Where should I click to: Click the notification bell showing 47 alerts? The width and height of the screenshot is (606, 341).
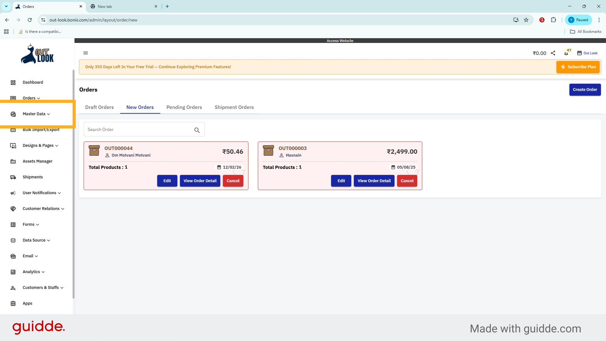click(566, 53)
